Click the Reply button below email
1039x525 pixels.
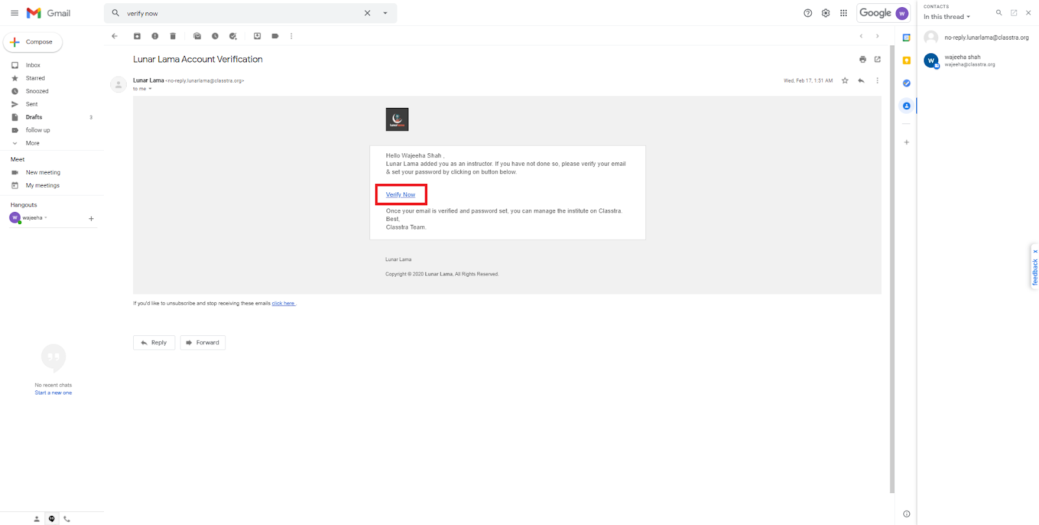coord(154,342)
